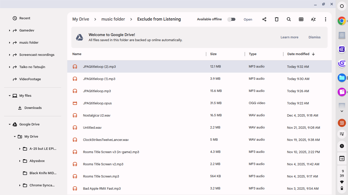Expand the Abyssbox folder

(20, 161)
